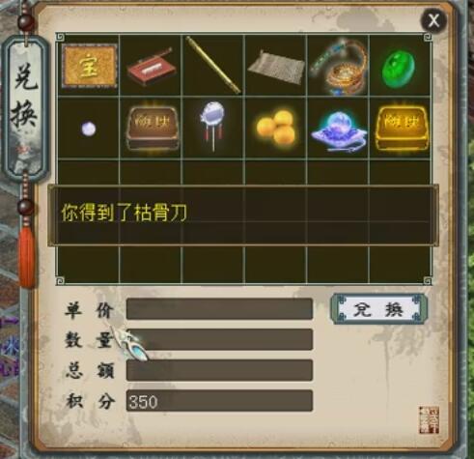Choose the brown glowing secret book
This screenshot has width=474, height=459.
[153, 128]
